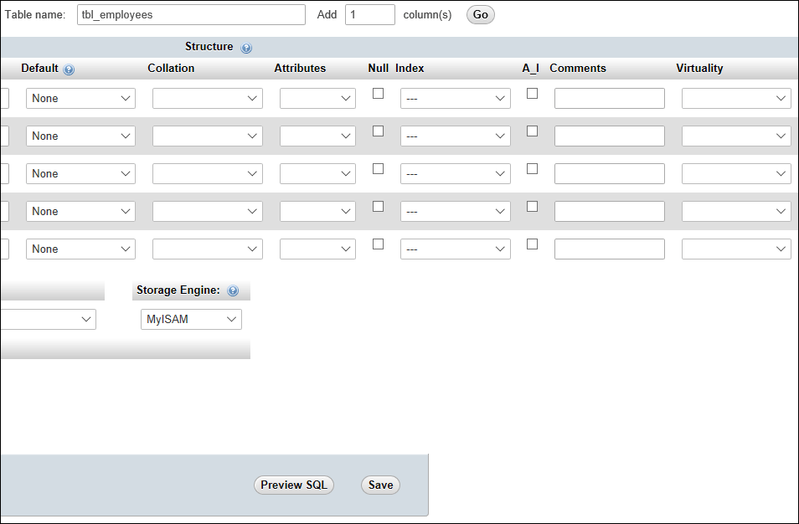799x524 pixels.
Task: Click the Go button to add columns
Action: pyautogui.click(x=481, y=15)
